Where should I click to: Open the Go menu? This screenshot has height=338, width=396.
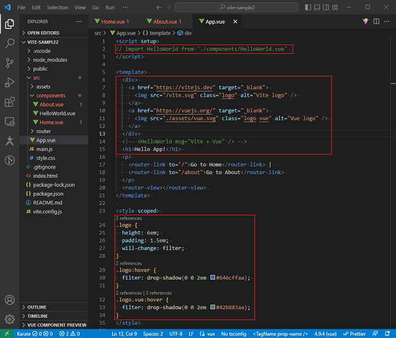[95, 8]
